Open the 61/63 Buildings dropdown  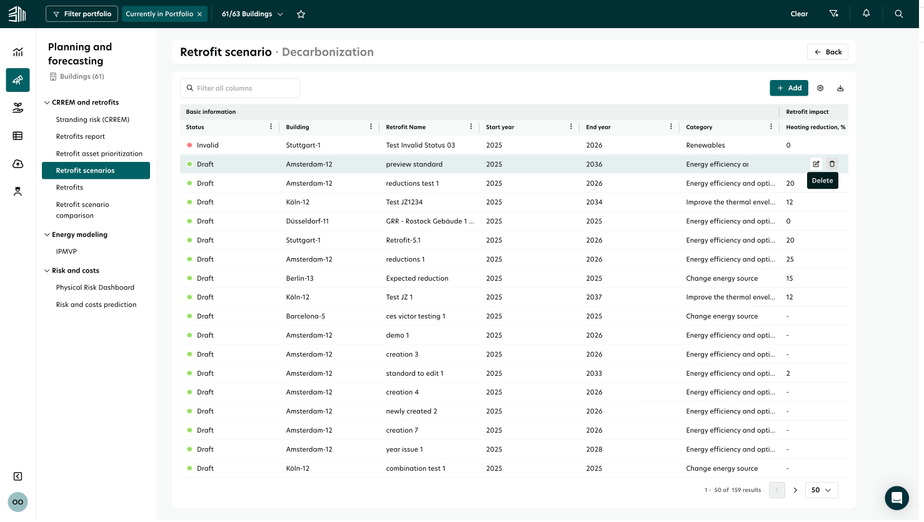(x=253, y=14)
